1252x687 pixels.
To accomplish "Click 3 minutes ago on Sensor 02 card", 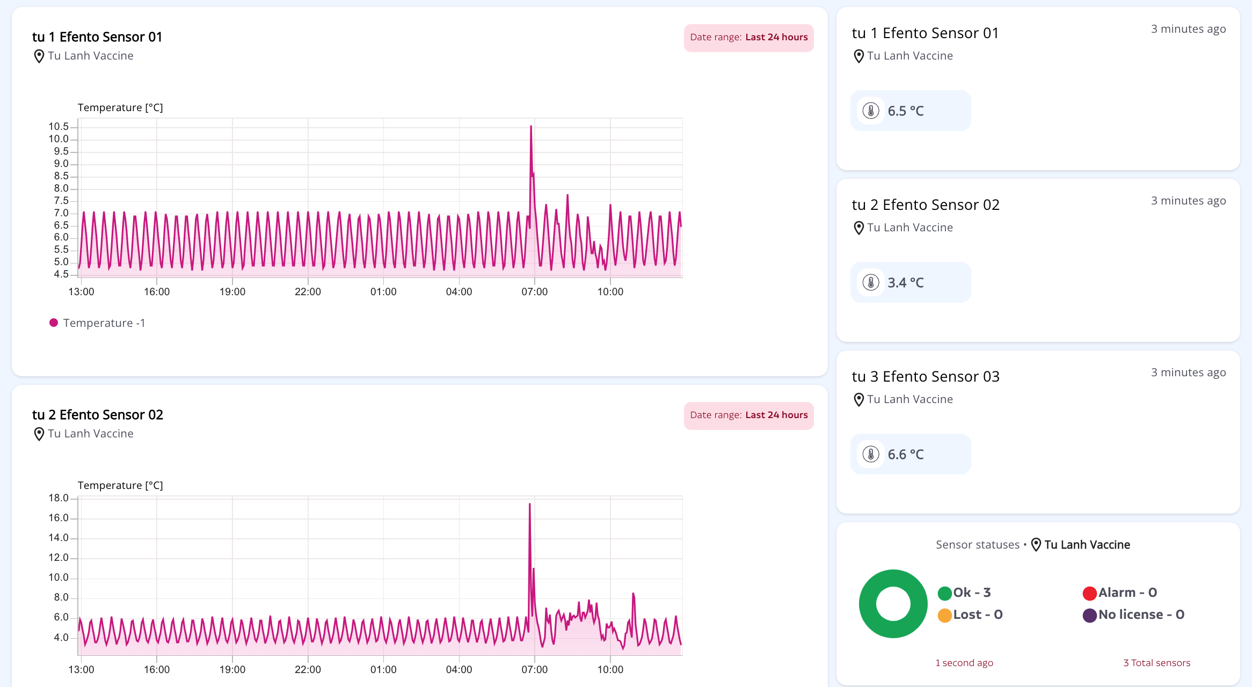I will pos(1188,201).
